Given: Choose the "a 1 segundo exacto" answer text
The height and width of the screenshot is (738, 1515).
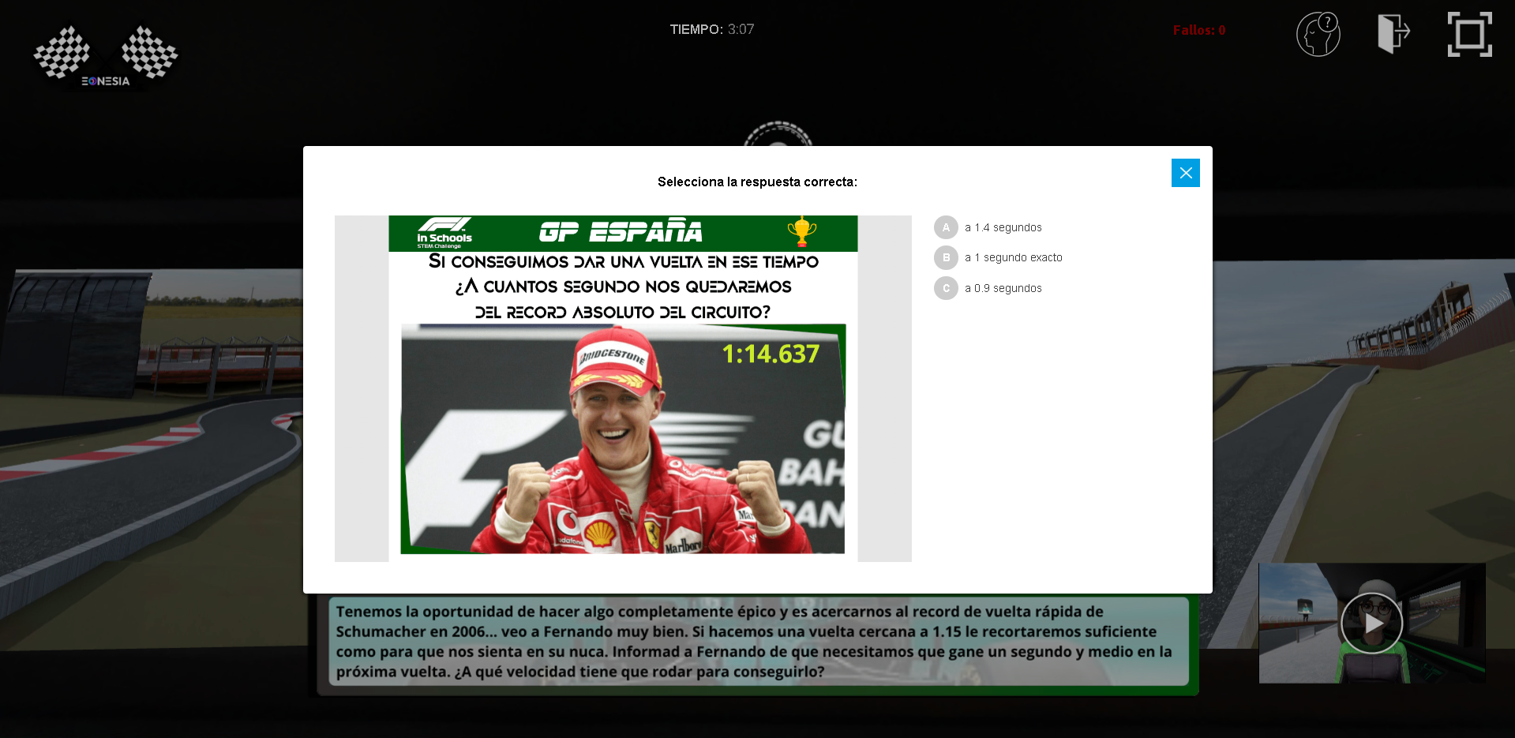Looking at the screenshot, I should click(1013, 258).
